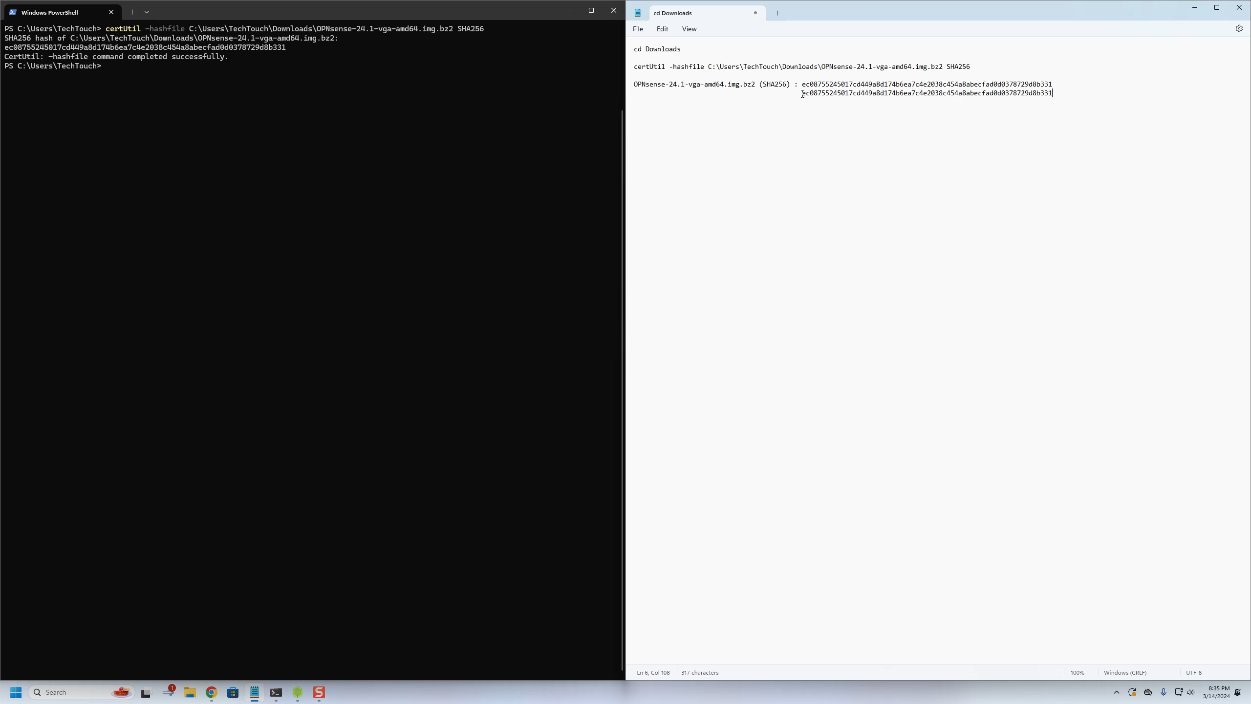
Task: Add a new Notepad tab
Action: [777, 13]
